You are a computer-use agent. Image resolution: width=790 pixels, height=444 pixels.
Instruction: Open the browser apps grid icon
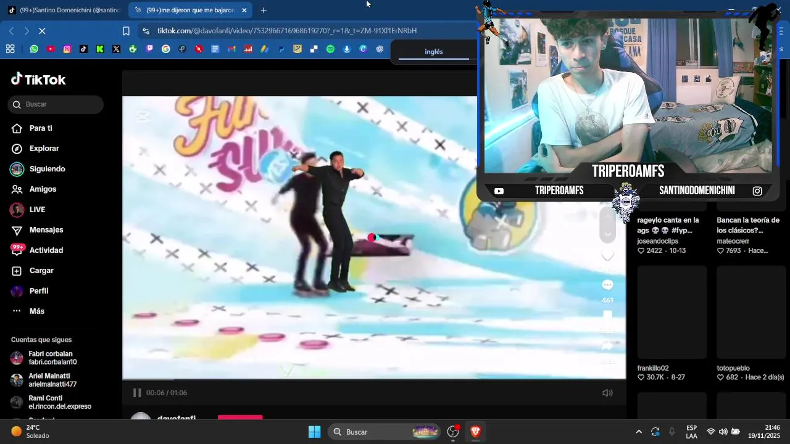[x=10, y=49]
